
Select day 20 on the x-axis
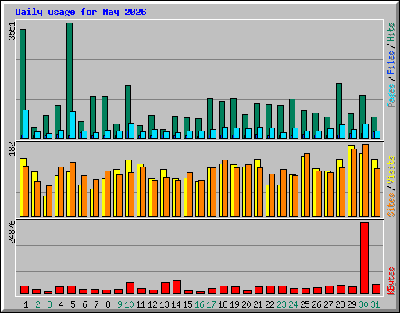(246, 304)
